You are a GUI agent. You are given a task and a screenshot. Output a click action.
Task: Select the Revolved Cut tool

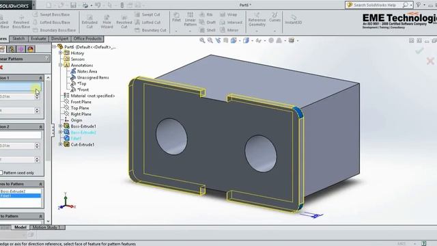click(x=124, y=22)
